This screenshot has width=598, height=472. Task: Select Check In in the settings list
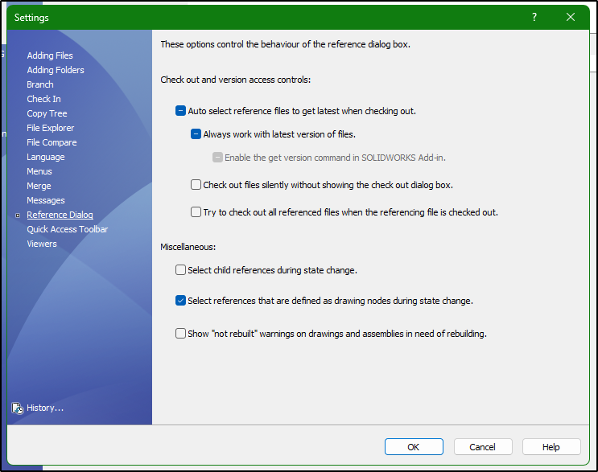click(x=43, y=99)
